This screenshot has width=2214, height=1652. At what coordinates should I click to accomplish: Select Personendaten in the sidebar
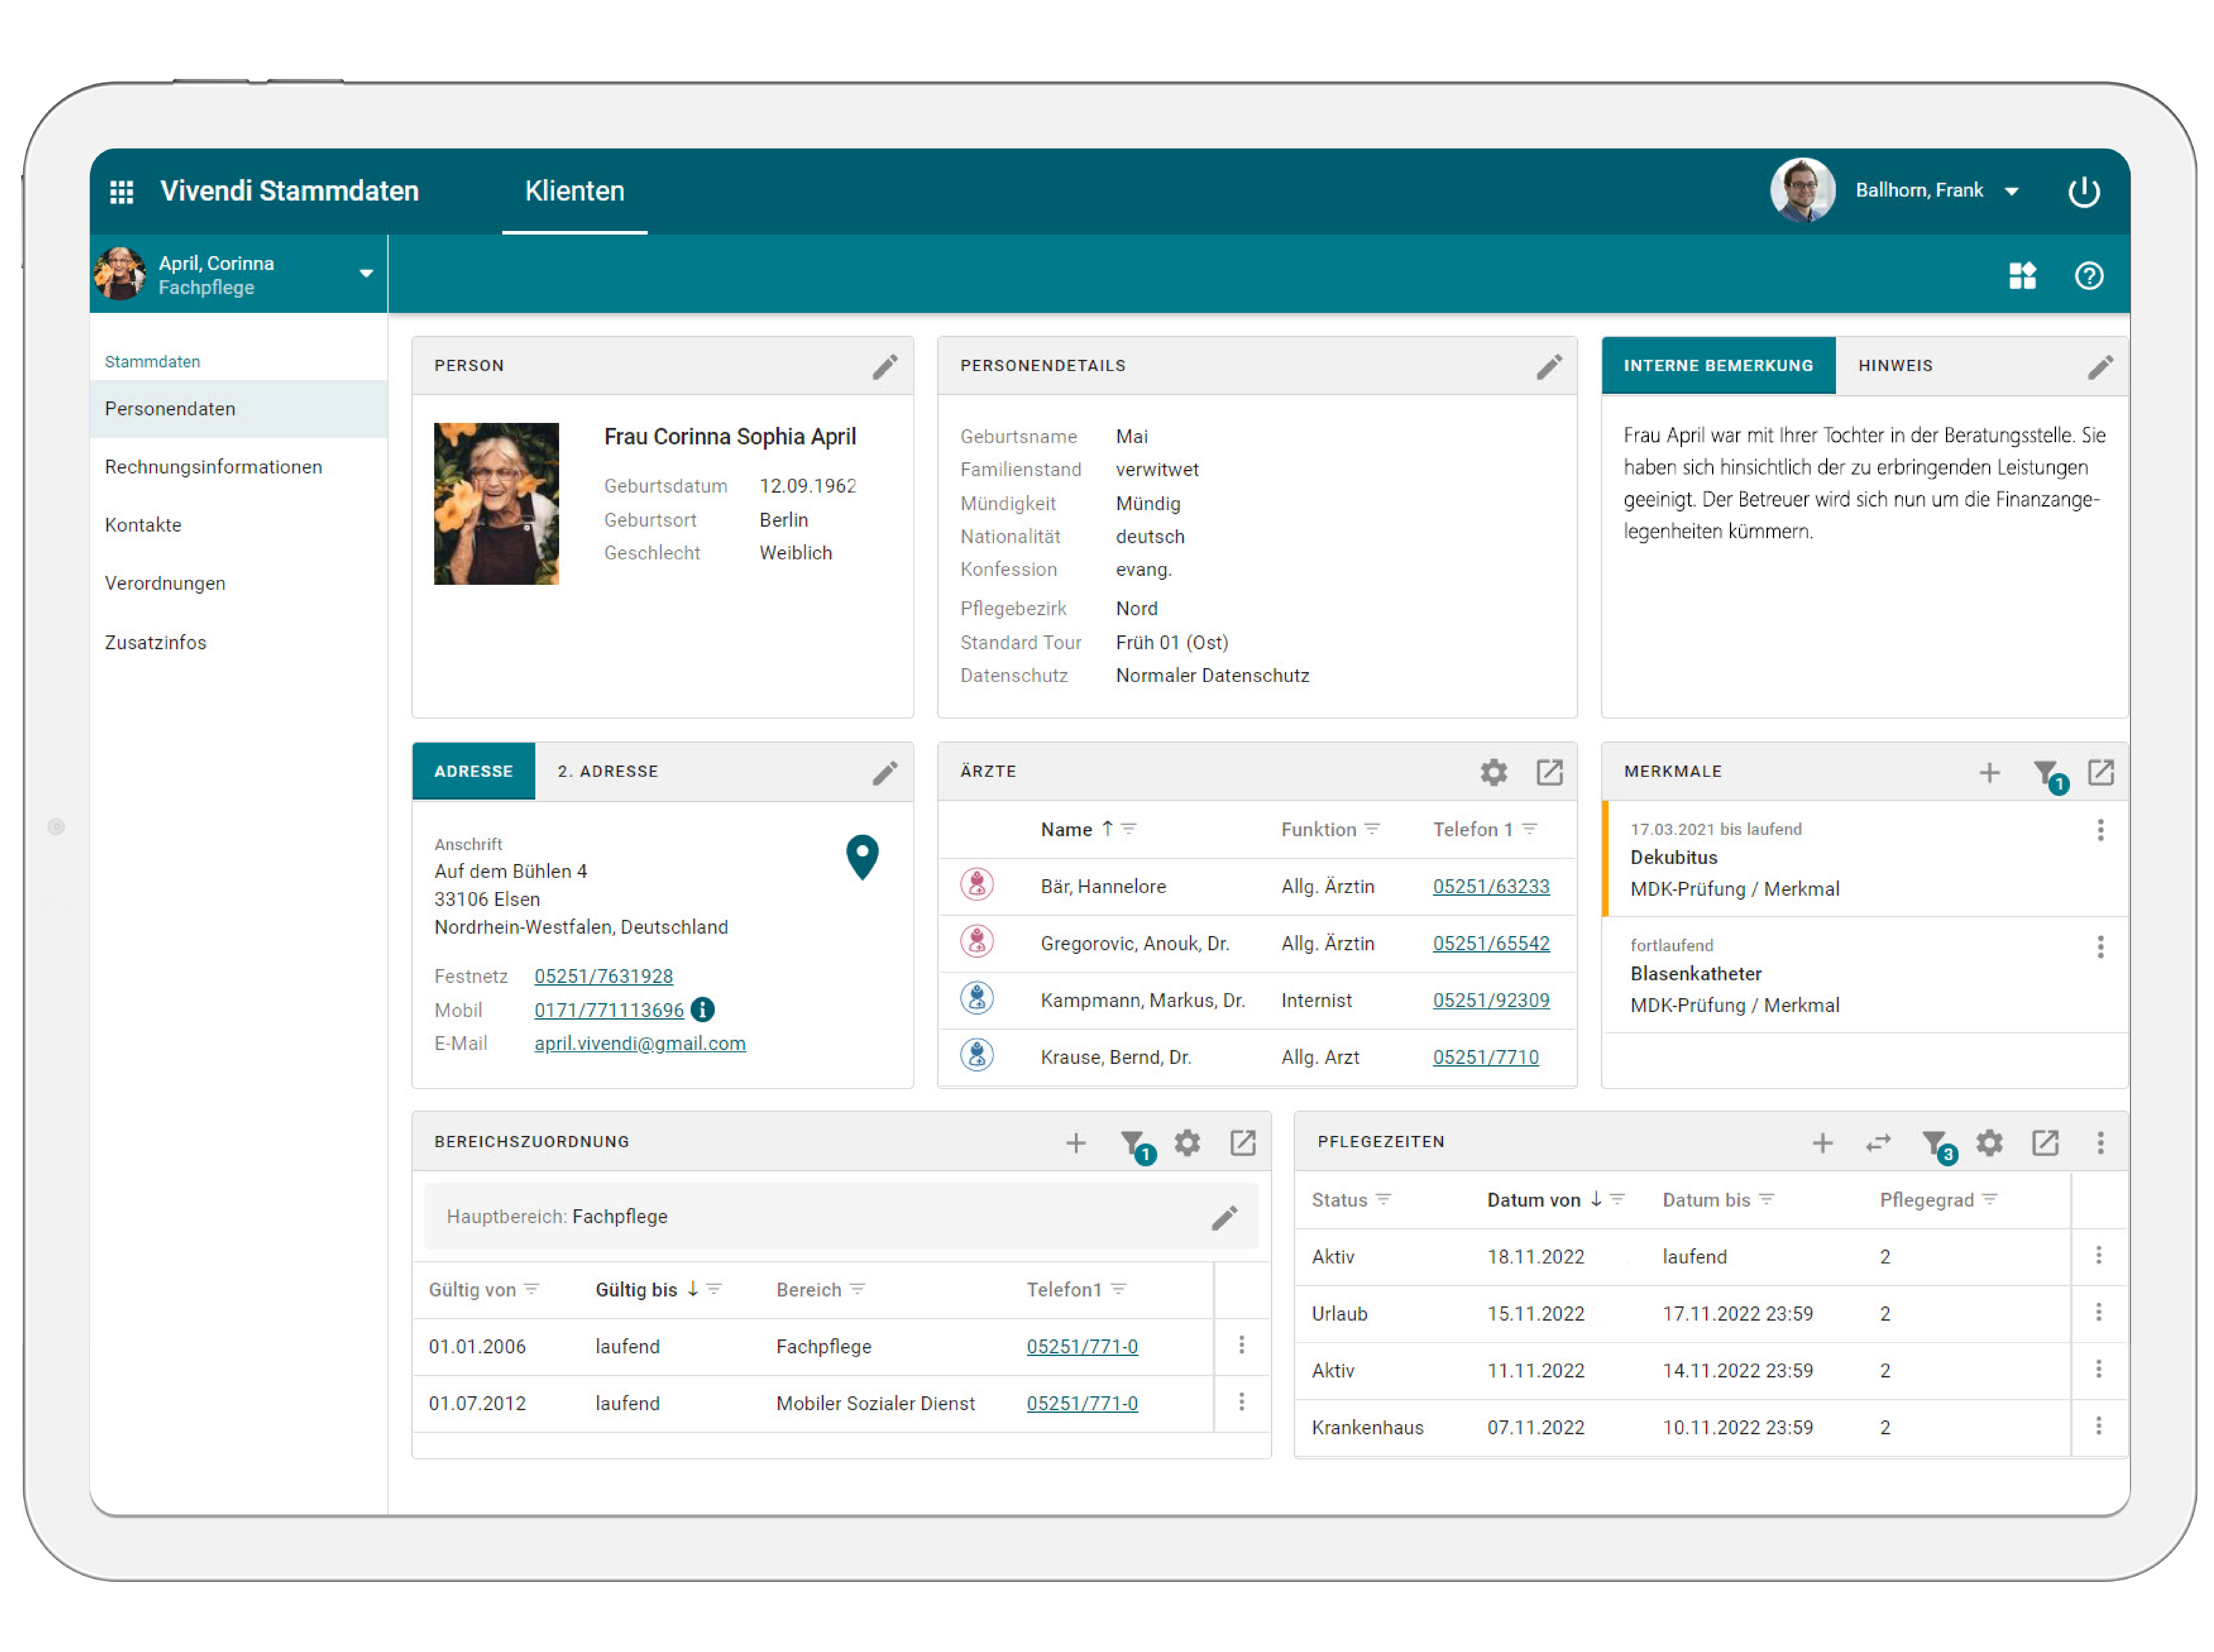pos(238,409)
